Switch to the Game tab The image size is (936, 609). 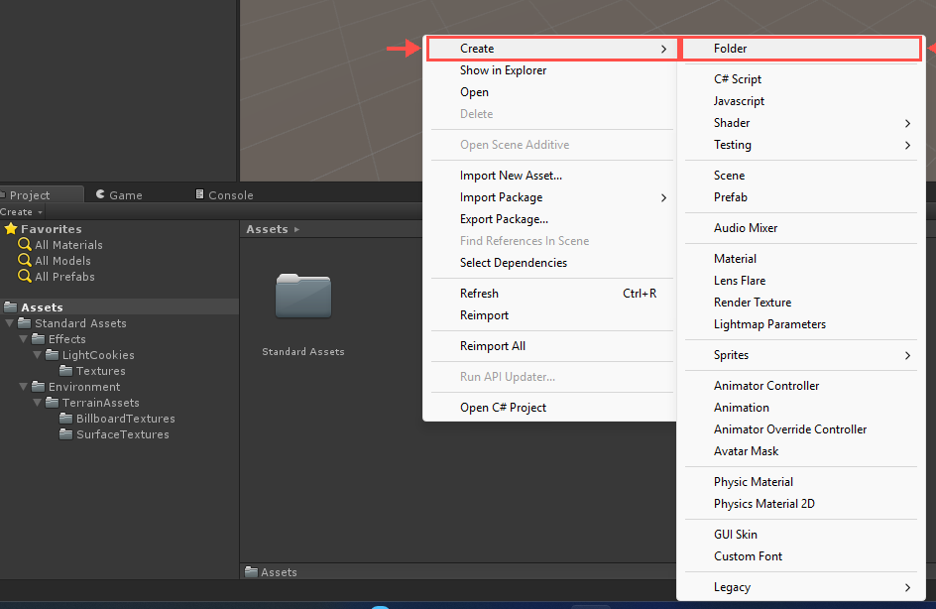pos(119,194)
